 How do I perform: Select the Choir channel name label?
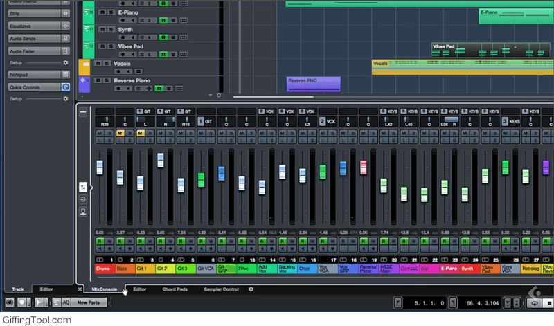(x=307, y=269)
